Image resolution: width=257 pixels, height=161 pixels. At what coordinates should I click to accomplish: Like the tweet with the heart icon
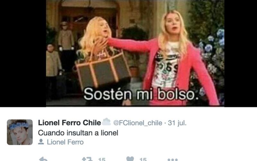[130, 159]
